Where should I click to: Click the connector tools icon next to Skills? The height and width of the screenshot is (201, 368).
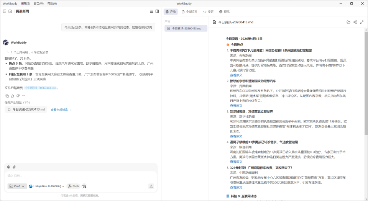[x=84, y=186]
